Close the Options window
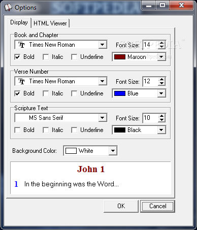 pyautogui.click(x=181, y=6)
